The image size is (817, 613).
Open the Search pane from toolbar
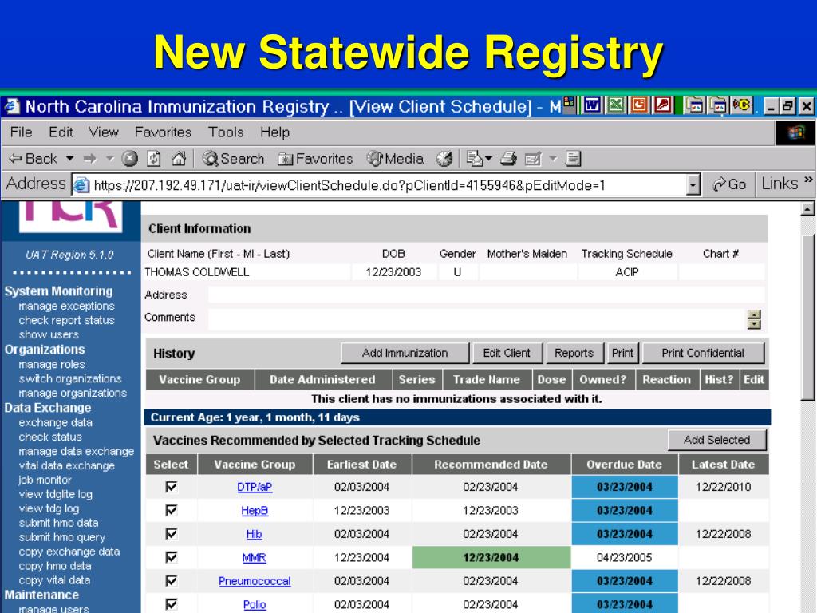(233, 159)
